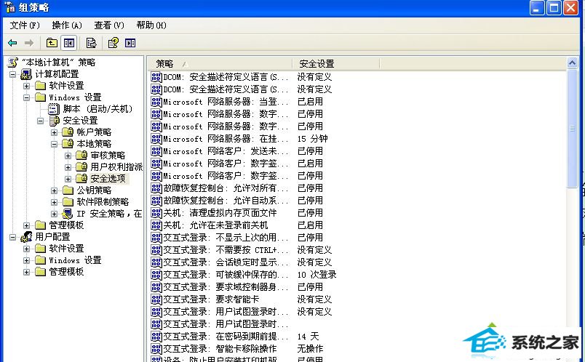Expand the 公钥策略 tree node
The image size is (585, 362).
pyautogui.click(x=54, y=190)
